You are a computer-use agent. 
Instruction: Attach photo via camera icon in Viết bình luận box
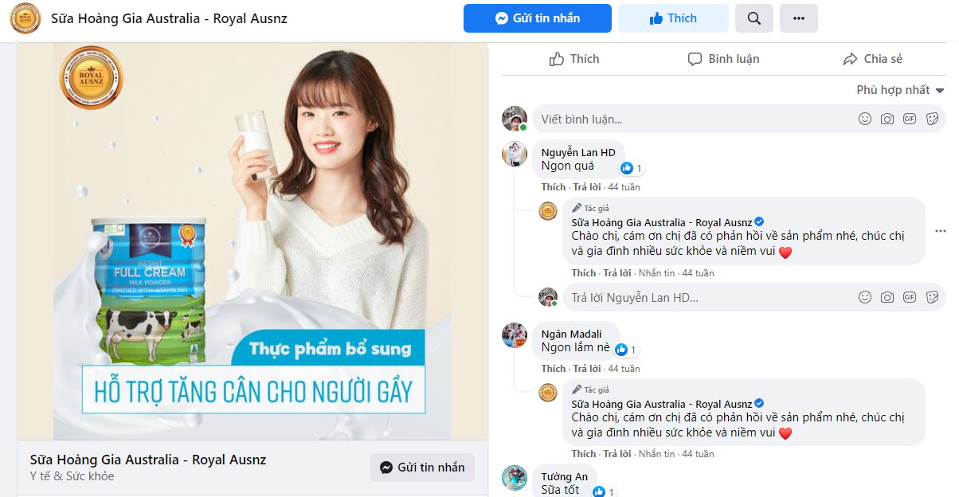(x=887, y=119)
